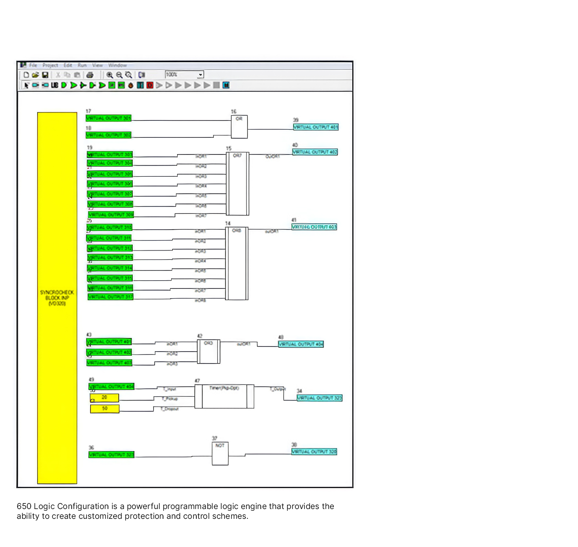Select the cyan VIRTUAL OUTPUT 401 output
Image resolution: width=578 pixels, height=547 pixels.
316,127
